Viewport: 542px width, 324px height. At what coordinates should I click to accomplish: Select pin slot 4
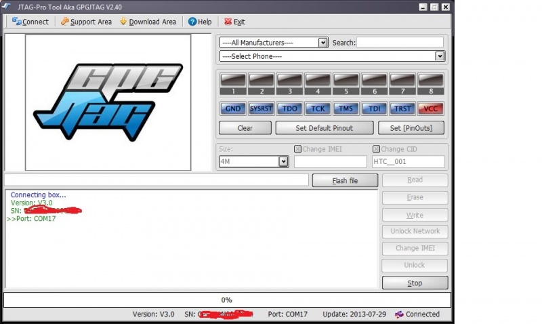click(318, 84)
